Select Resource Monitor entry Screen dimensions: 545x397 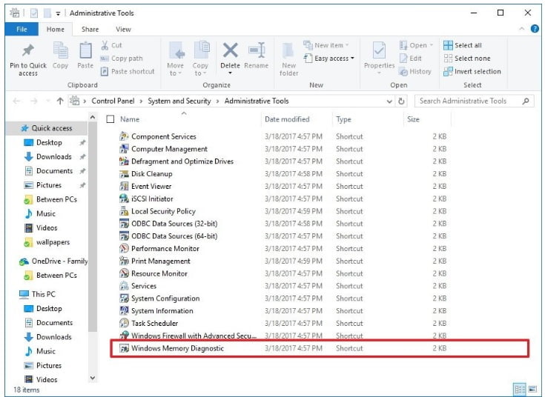(x=283, y=273)
